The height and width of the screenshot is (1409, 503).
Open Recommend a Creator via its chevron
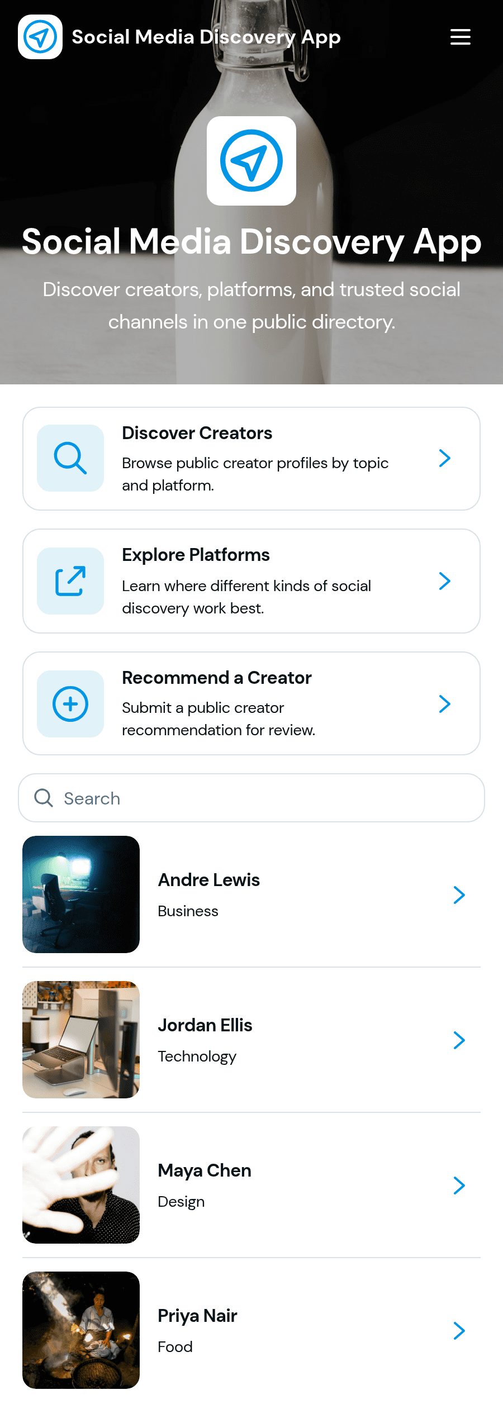[445, 704]
